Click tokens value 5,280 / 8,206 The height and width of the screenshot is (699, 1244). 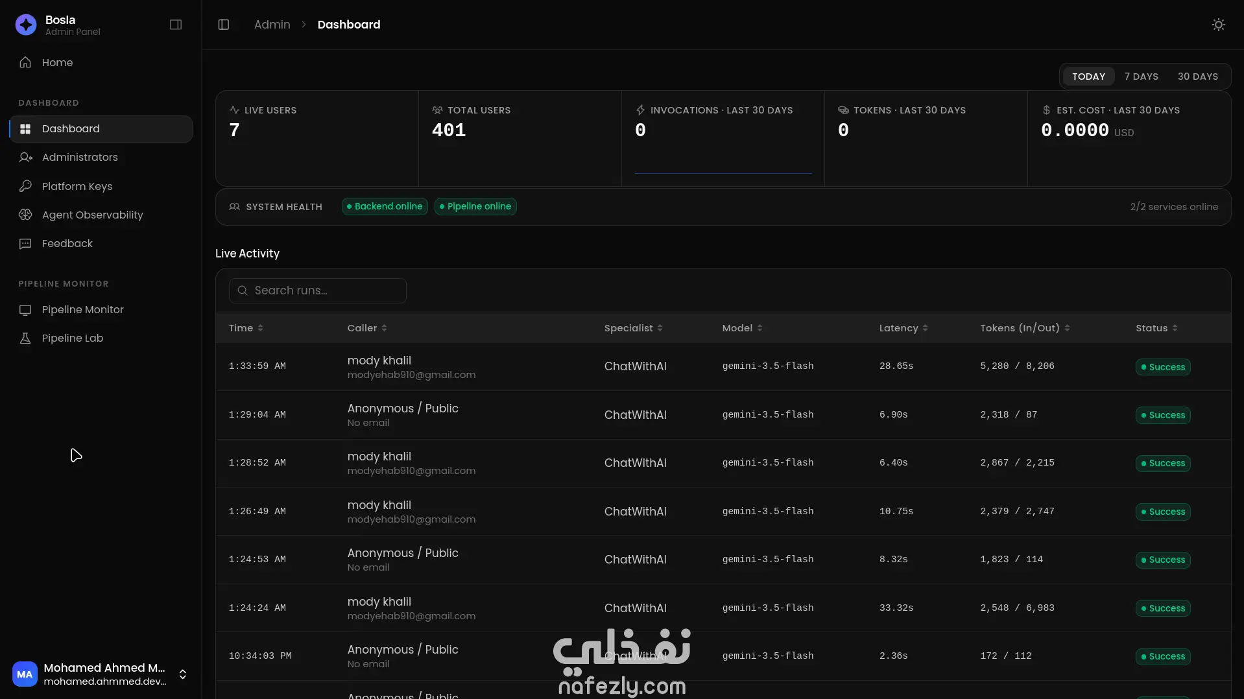click(1017, 366)
